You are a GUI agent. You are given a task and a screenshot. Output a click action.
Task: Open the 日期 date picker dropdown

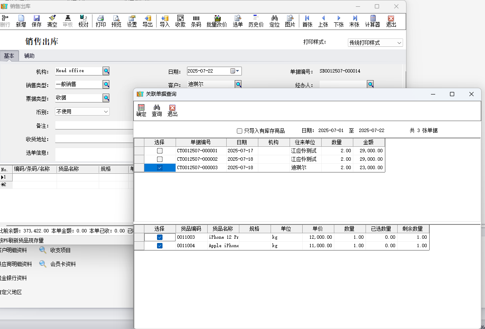(x=238, y=71)
